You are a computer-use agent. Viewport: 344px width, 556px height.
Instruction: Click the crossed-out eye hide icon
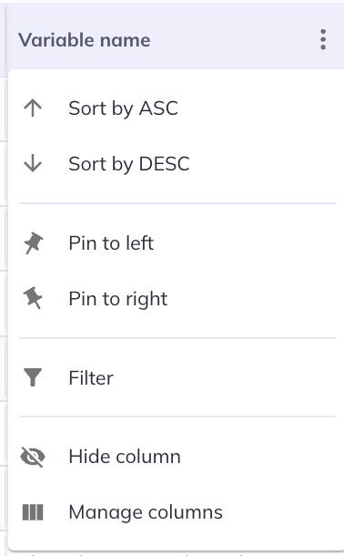(x=33, y=457)
